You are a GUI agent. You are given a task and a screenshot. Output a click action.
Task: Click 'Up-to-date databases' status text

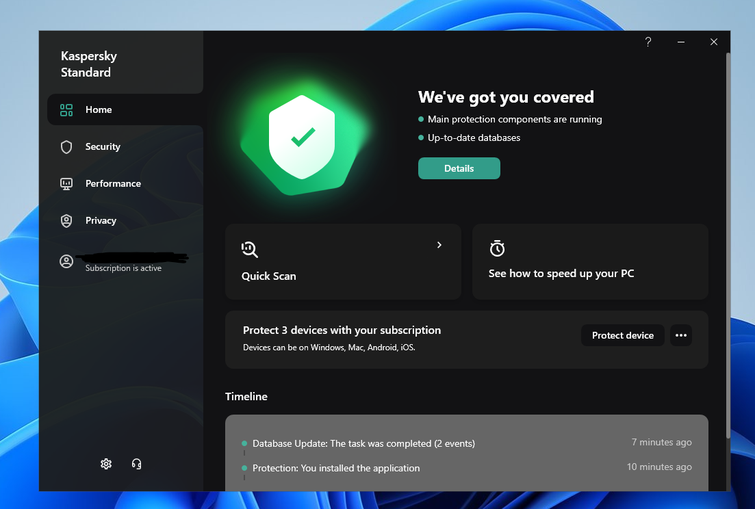pyautogui.click(x=474, y=138)
